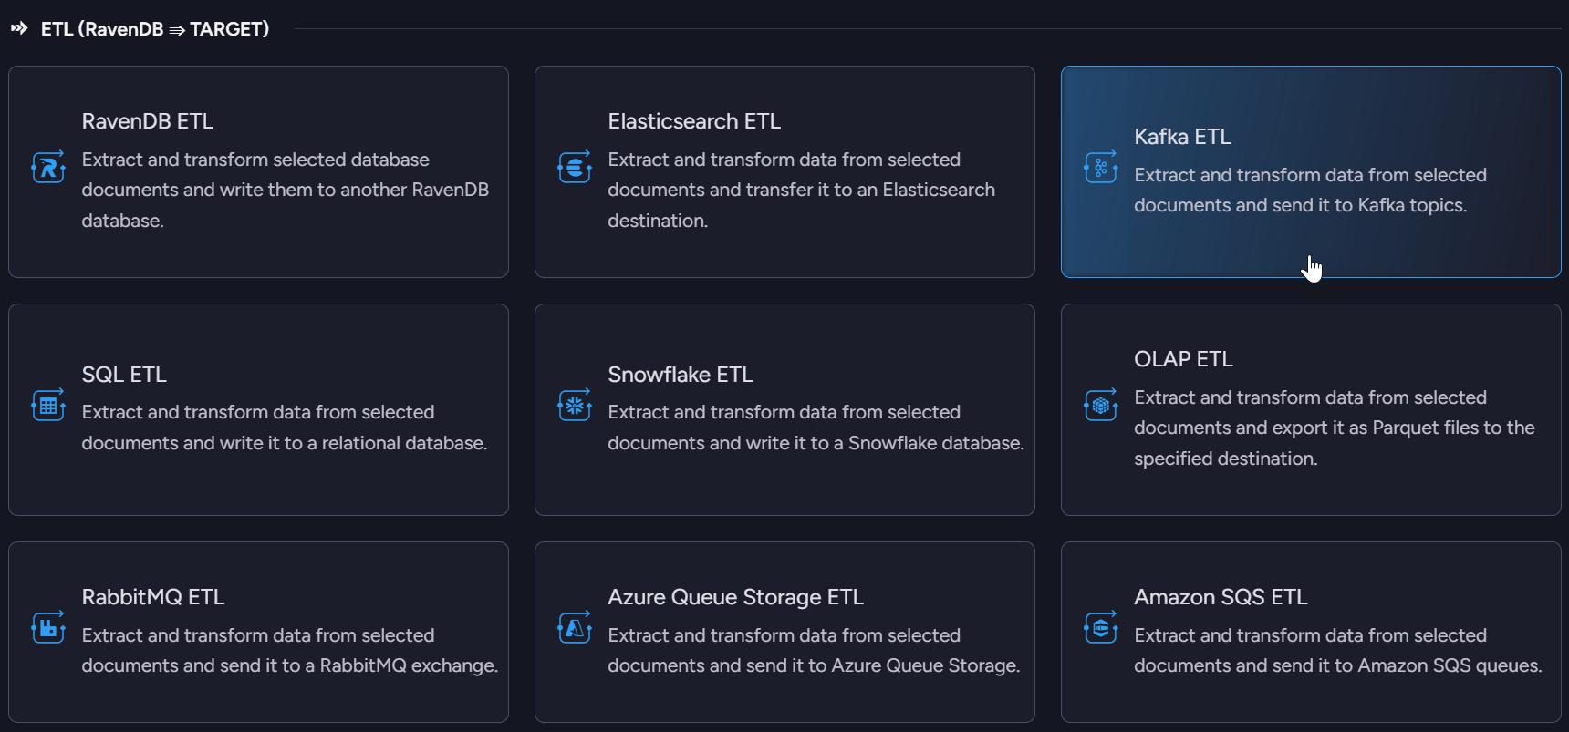Click the description mentioning Amazon SQS queues

[1338, 650]
